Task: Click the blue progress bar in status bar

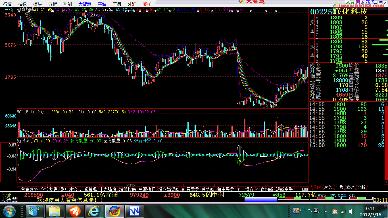Action: [260, 200]
